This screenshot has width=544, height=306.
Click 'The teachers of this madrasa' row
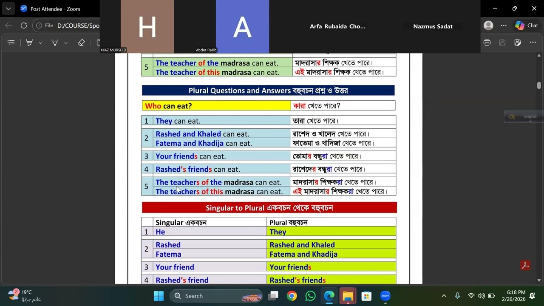pyautogui.click(x=269, y=191)
